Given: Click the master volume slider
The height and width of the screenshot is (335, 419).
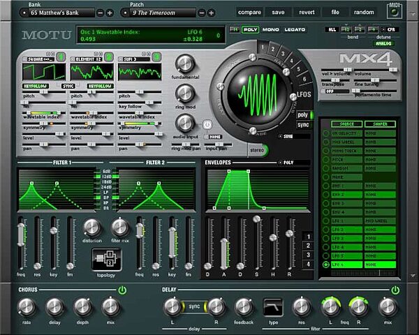Looking at the screenshot, I should (x=375, y=70).
